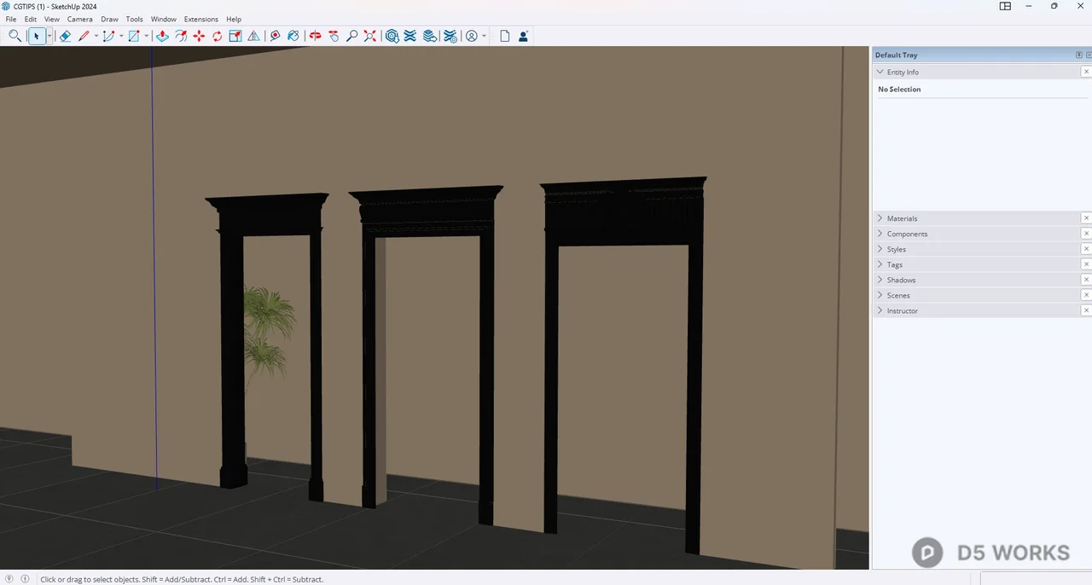The width and height of the screenshot is (1092, 585).
Task: Open the Extension Manager icon
Action: tap(450, 36)
